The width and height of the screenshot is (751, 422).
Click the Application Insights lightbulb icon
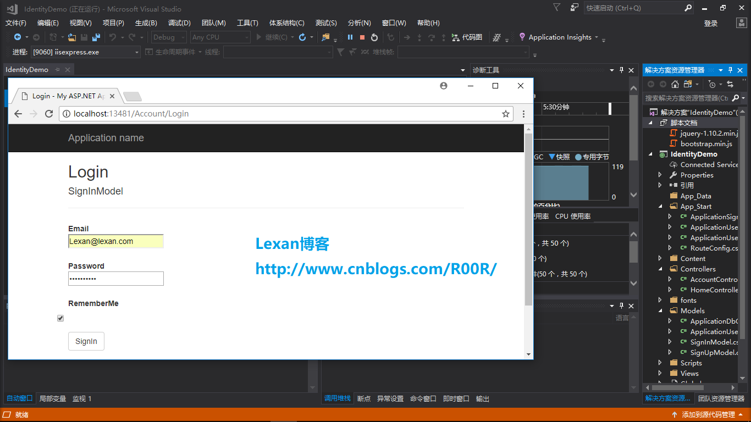(x=522, y=37)
